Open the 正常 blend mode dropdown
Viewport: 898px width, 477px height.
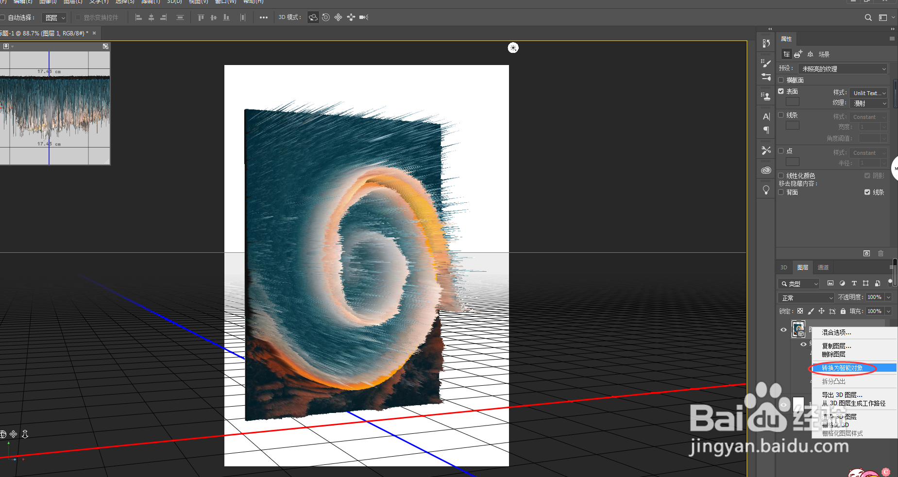click(806, 297)
